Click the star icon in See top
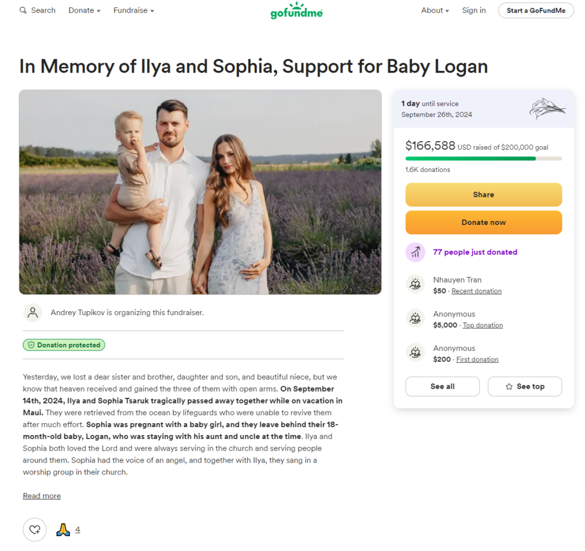 pos(509,387)
